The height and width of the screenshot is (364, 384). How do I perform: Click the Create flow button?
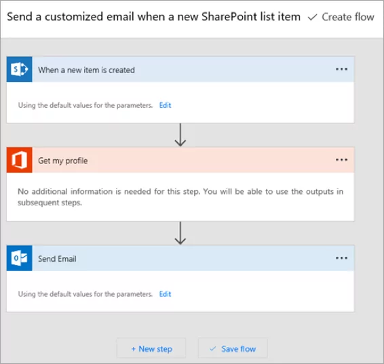click(341, 17)
